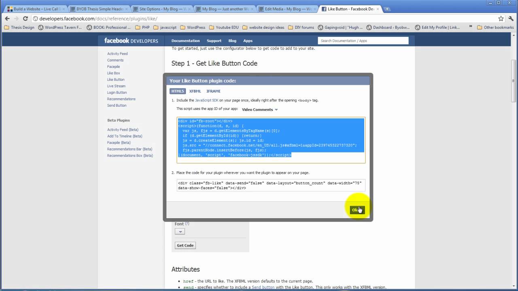Viewport: 518px width, 291px height.
Task: Open the Comments sidebar link
Action: tap(115, 60)
